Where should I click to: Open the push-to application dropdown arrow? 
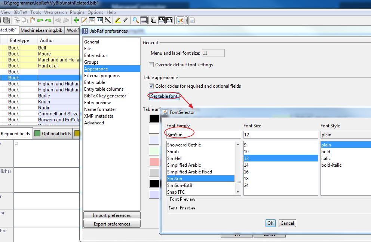pyautogui.click(x=187, y=20)
